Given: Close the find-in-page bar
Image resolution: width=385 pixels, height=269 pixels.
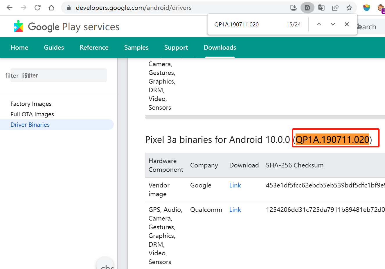Looking at the screenshot, I should coord(347,24).
